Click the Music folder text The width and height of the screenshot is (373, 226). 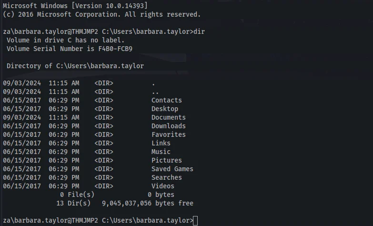(x=161, y=152)
